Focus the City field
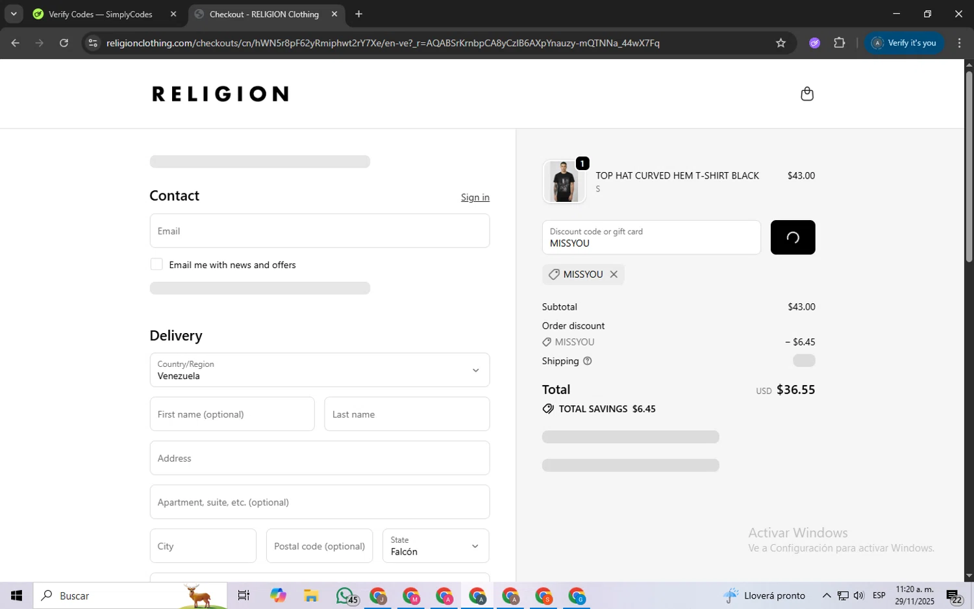 (x=203, y=546)
